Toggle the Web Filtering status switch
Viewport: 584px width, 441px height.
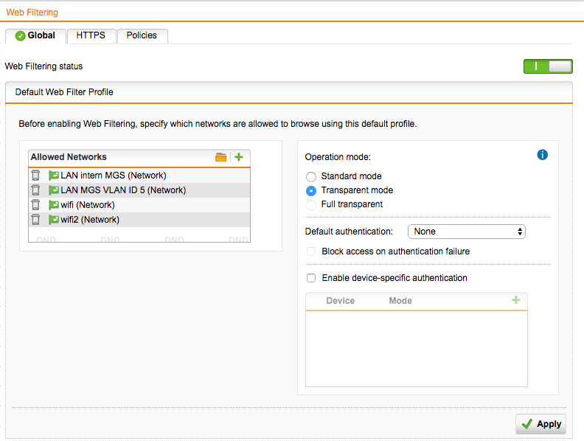[x=548, y=66]
